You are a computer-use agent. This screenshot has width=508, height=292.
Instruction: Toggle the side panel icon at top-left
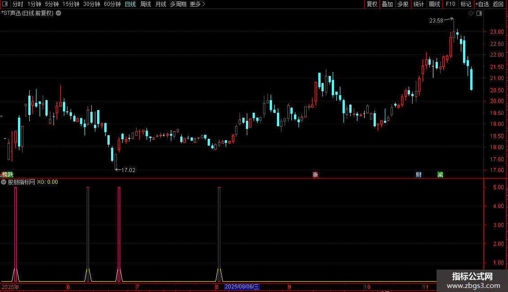point(5,4)
